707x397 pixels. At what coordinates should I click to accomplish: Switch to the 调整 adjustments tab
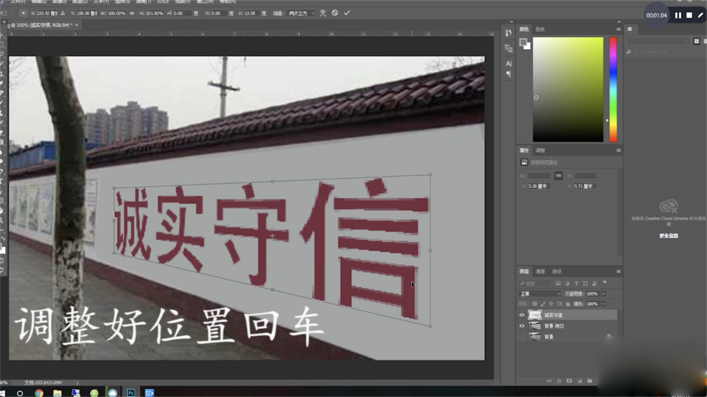point(540,150)
